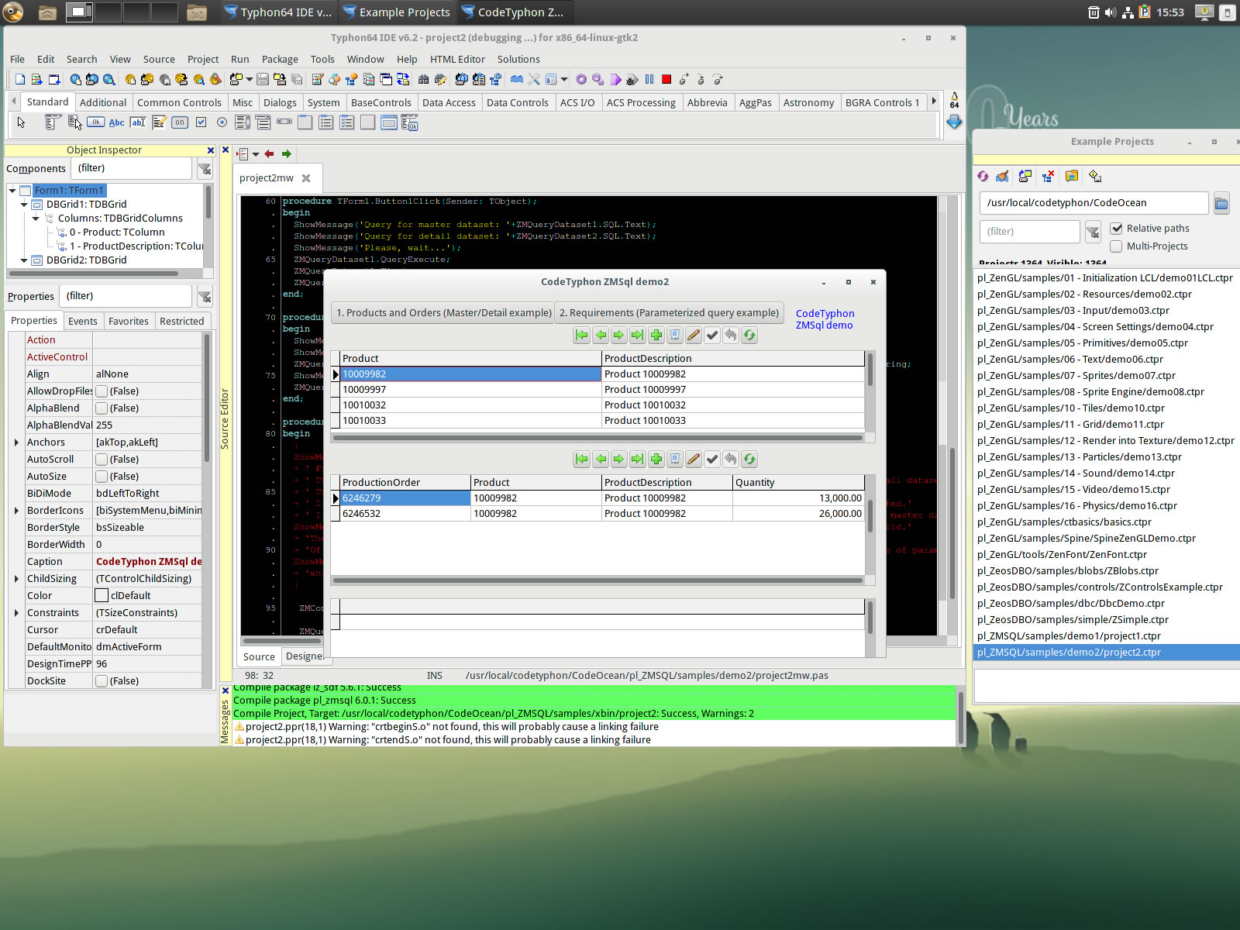
Task: Go to next record in upper navigator
Action: [619, 335]
